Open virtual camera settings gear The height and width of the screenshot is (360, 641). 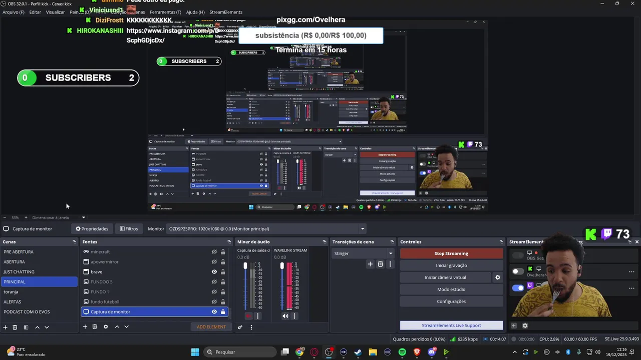click(498, 277)
